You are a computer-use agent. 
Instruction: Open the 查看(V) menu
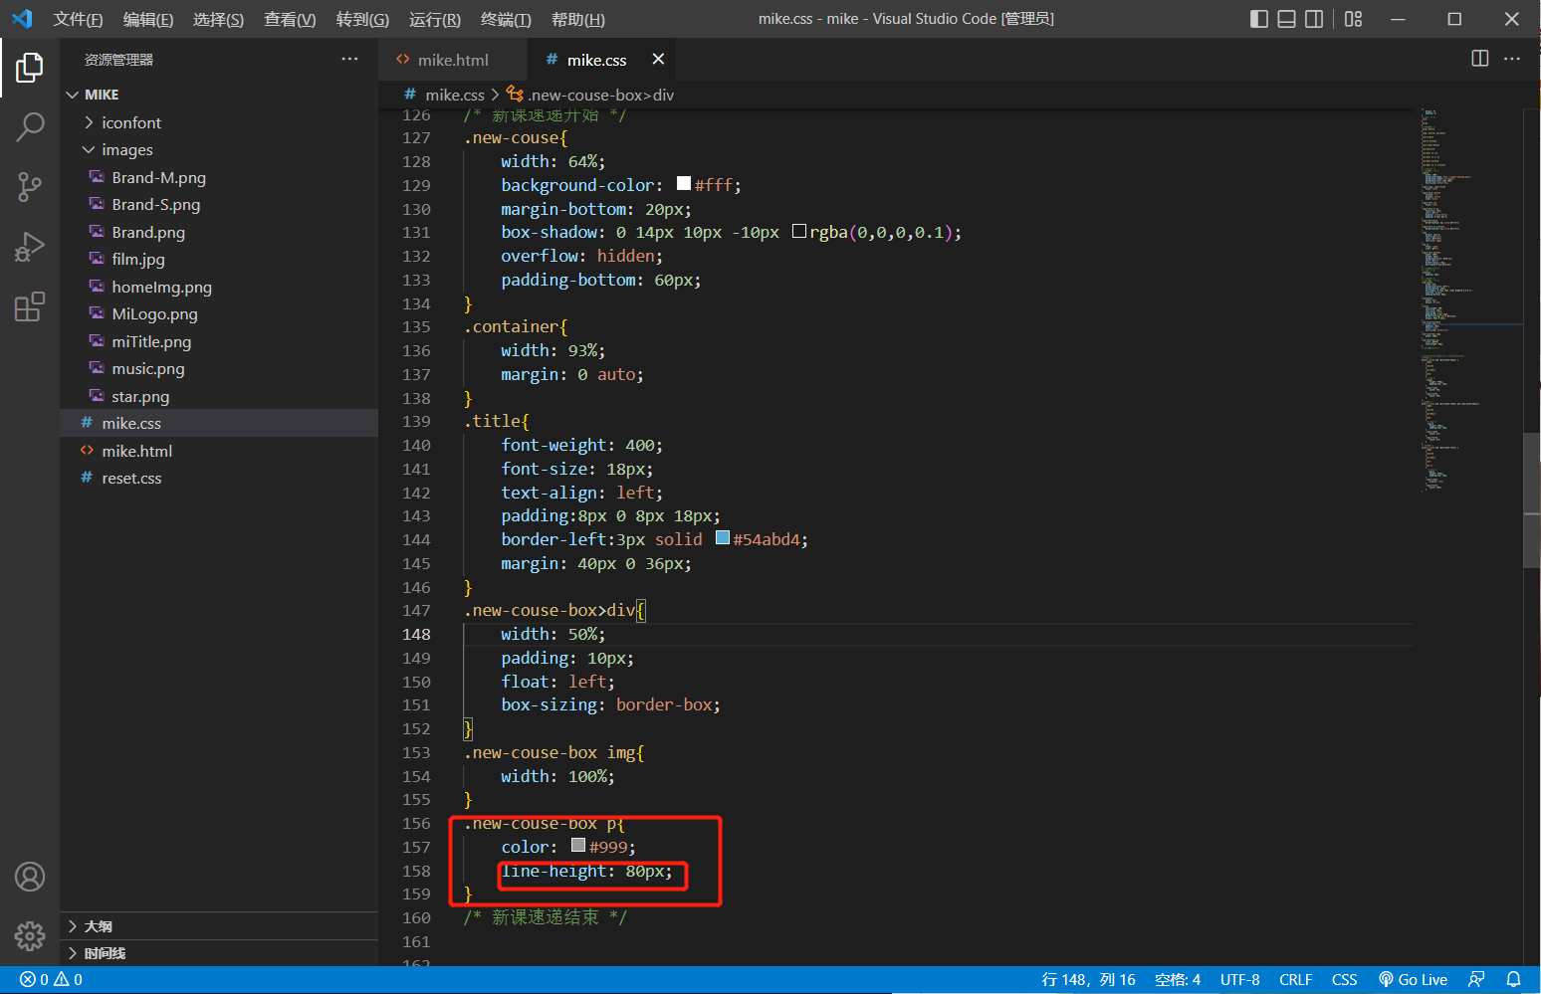coord(290,19)
